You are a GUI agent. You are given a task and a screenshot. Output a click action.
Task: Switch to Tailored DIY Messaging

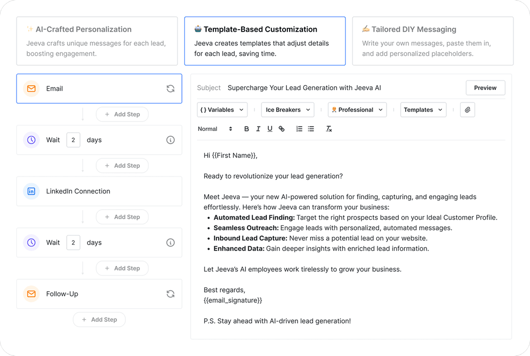click(433, 41)
